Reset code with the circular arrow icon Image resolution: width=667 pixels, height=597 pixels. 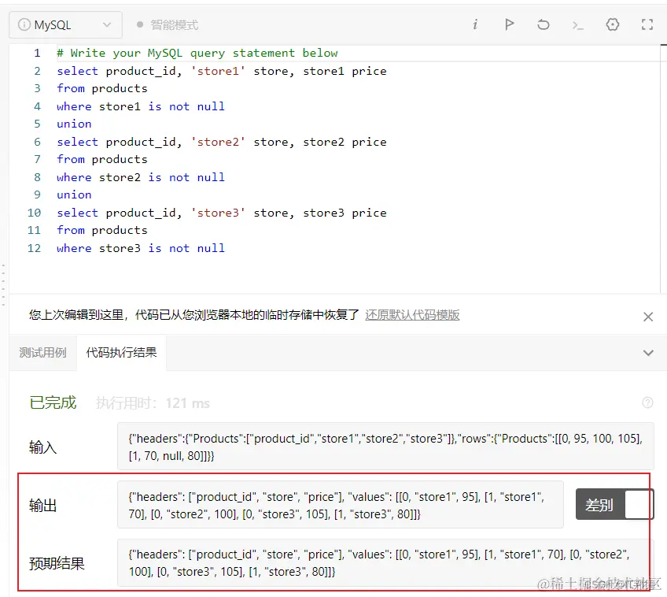pyautogui.click(x=544, y=24)
